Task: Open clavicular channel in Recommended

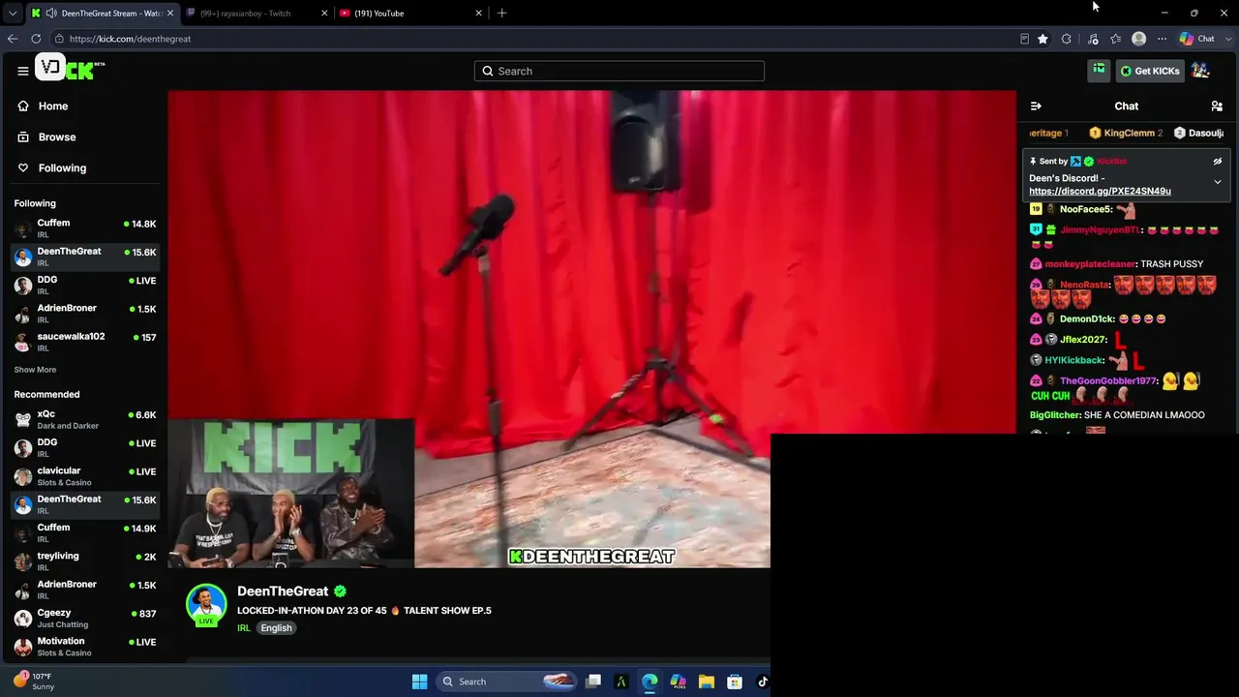Action: pyautogui.click(x=84, y=476)
